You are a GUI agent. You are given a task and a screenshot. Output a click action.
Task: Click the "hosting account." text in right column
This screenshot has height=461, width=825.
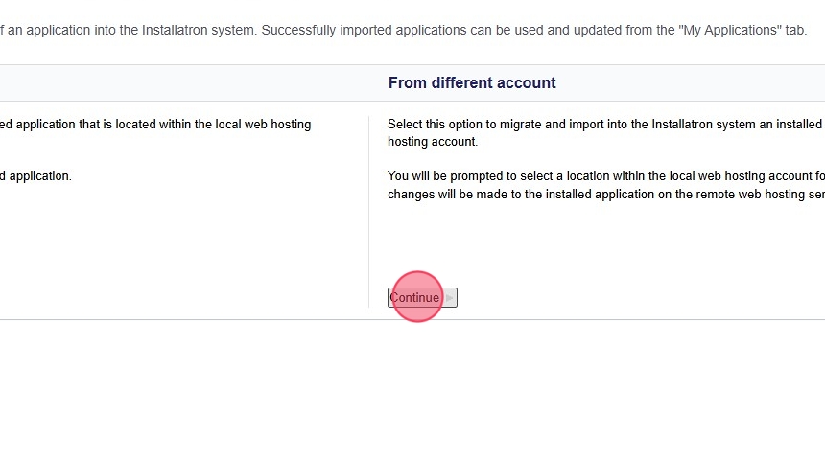(x=432, y=142)
